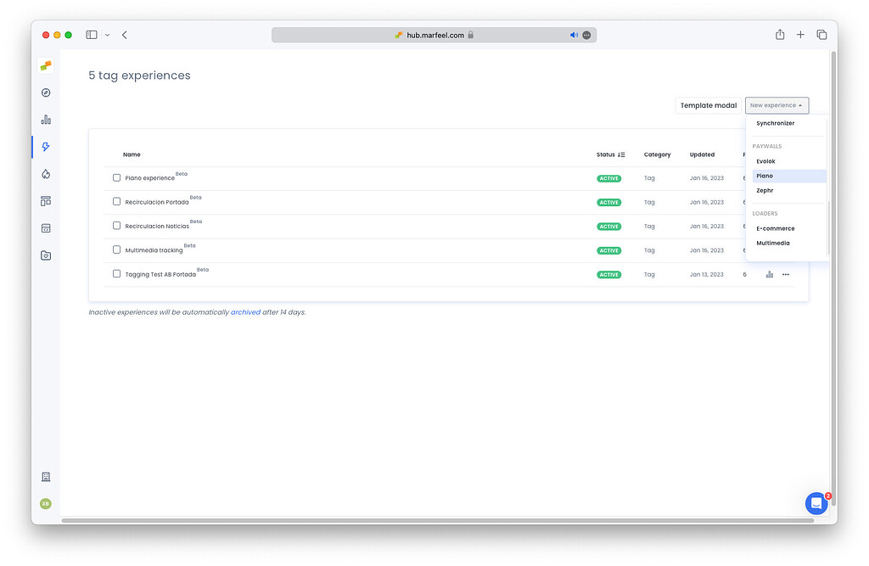Check the Recirculacion Portada checkbox

pos(116,202)
